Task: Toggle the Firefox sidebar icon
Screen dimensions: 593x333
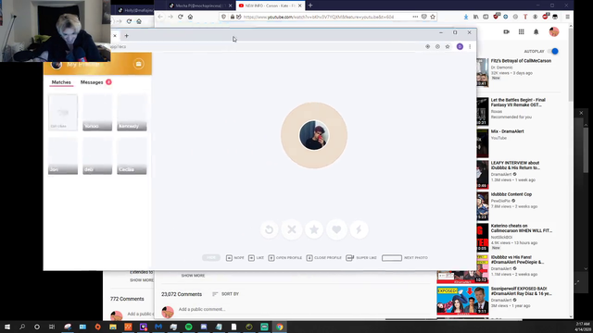Action: click(486, 17)
